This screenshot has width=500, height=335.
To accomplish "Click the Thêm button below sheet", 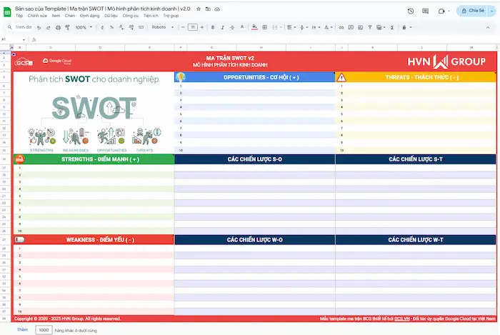I will tap(22, 330).
